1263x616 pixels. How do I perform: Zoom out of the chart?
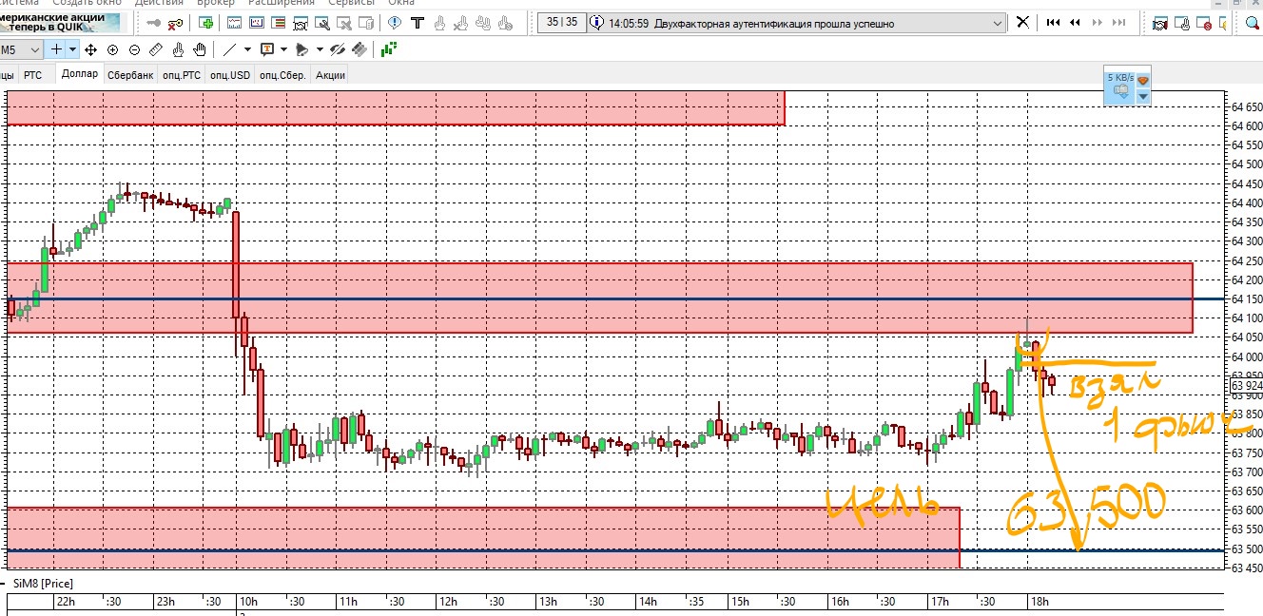(134, 49)
